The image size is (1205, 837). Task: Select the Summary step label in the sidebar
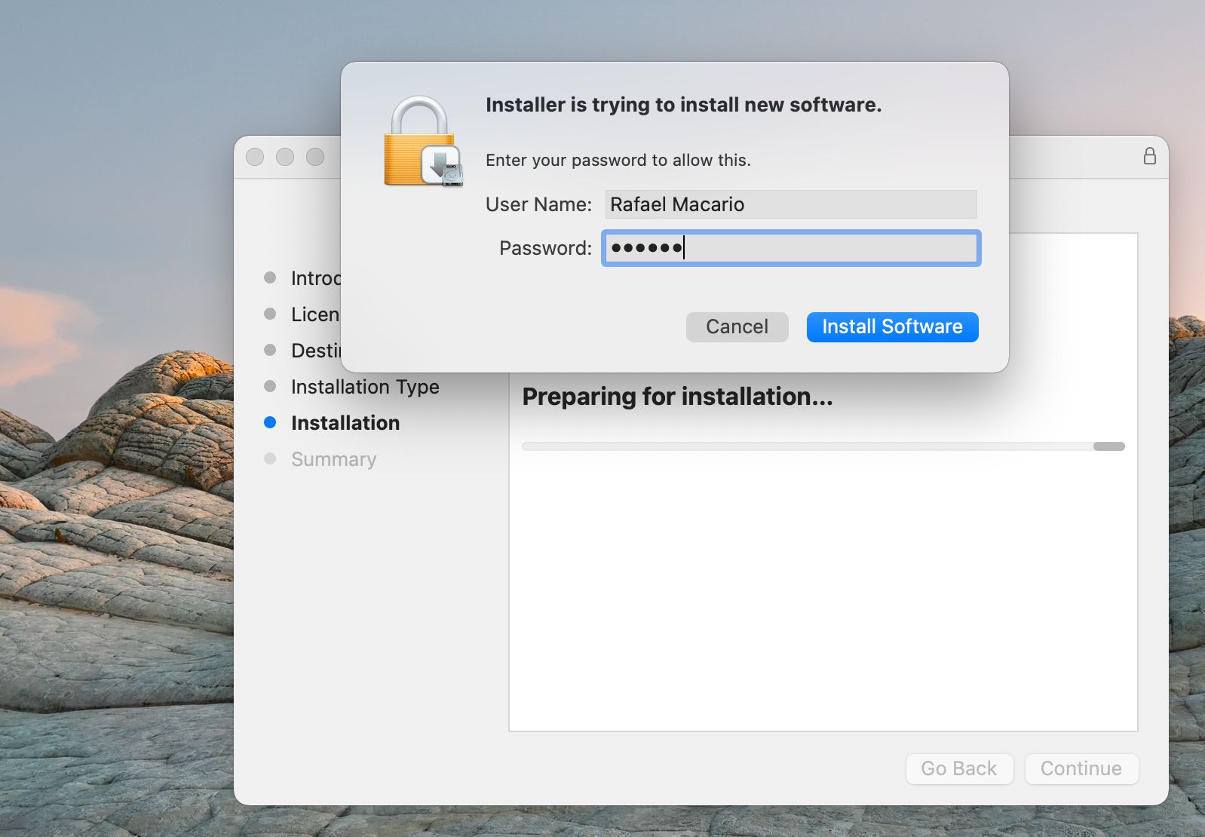(333, 459)
